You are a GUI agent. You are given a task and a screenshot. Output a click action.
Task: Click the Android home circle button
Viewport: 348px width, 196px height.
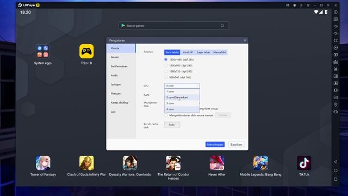point(335,170)
